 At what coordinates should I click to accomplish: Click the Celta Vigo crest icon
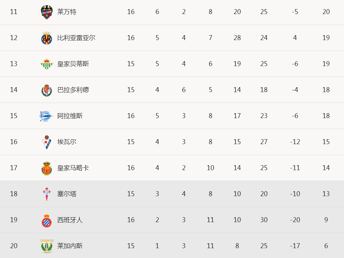[x=46, y=194]
